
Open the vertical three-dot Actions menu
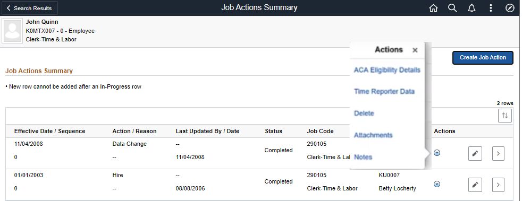491,8
